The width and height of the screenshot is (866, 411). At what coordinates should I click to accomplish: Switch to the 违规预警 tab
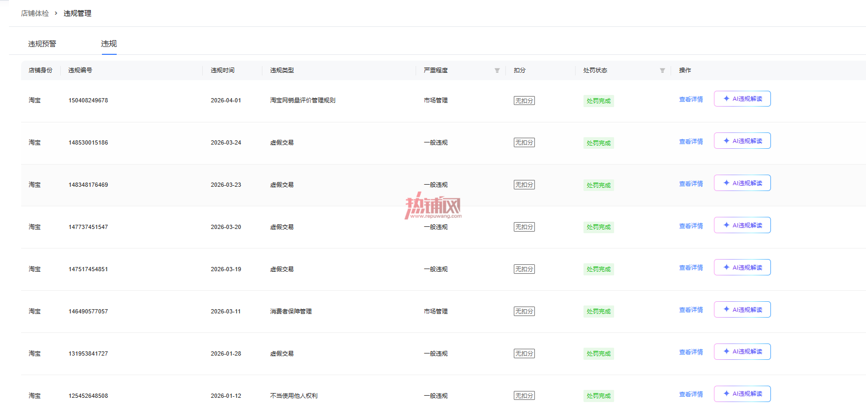[42, 44]
